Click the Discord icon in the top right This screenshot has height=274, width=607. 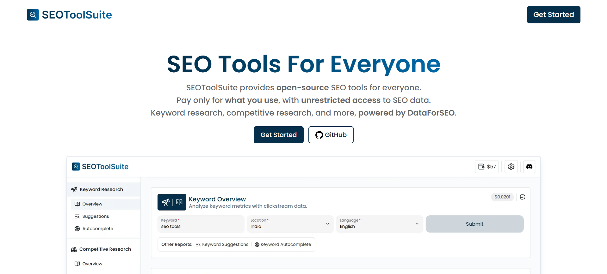[x=529, y=166]
